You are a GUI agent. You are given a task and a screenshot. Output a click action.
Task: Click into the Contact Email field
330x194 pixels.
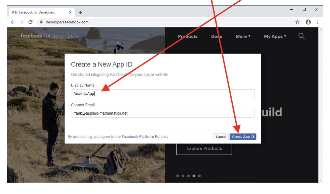point(163,113)
